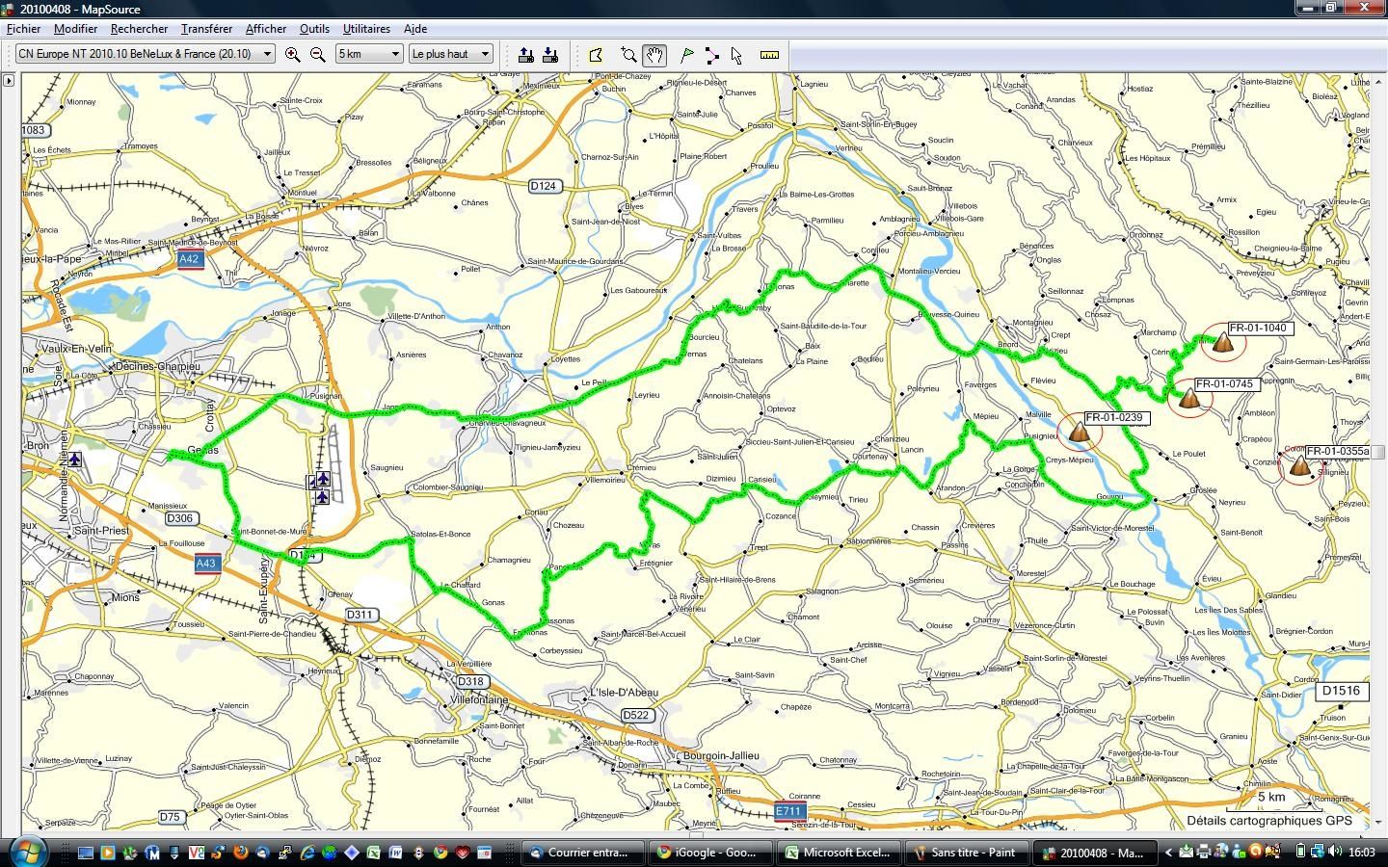
Task: Click the D1516 road label
Action: click(1341, 691)
